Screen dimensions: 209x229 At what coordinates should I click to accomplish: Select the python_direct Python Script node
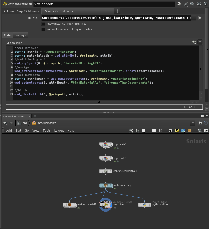(145, 205)
